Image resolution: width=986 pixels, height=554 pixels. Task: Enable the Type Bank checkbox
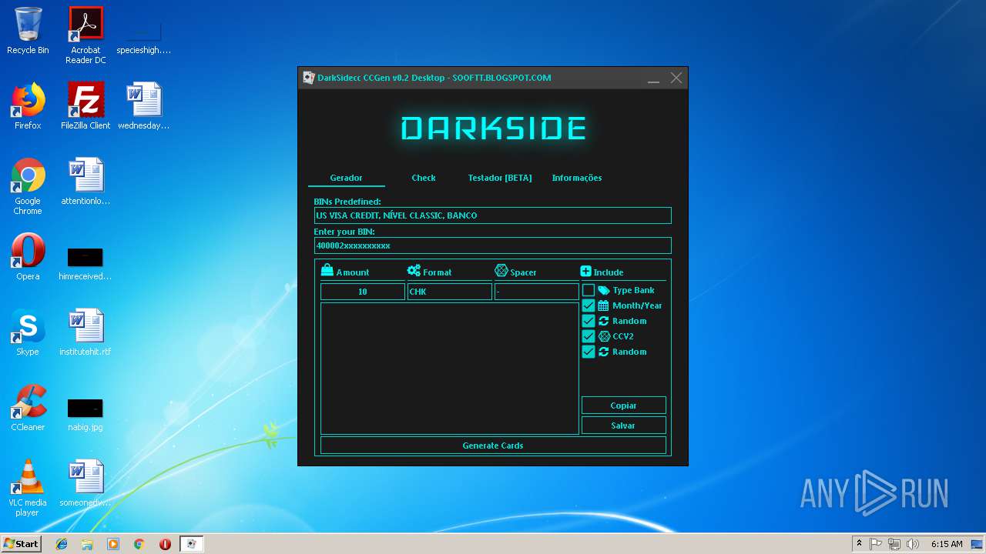tap(589, 290)
